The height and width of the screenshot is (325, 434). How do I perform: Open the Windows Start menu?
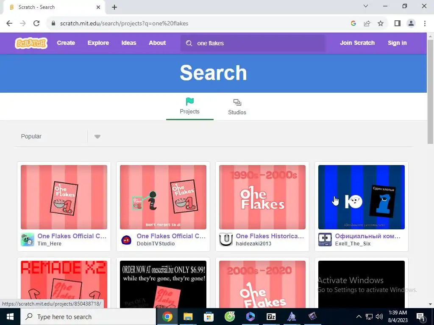coord(10,317)
